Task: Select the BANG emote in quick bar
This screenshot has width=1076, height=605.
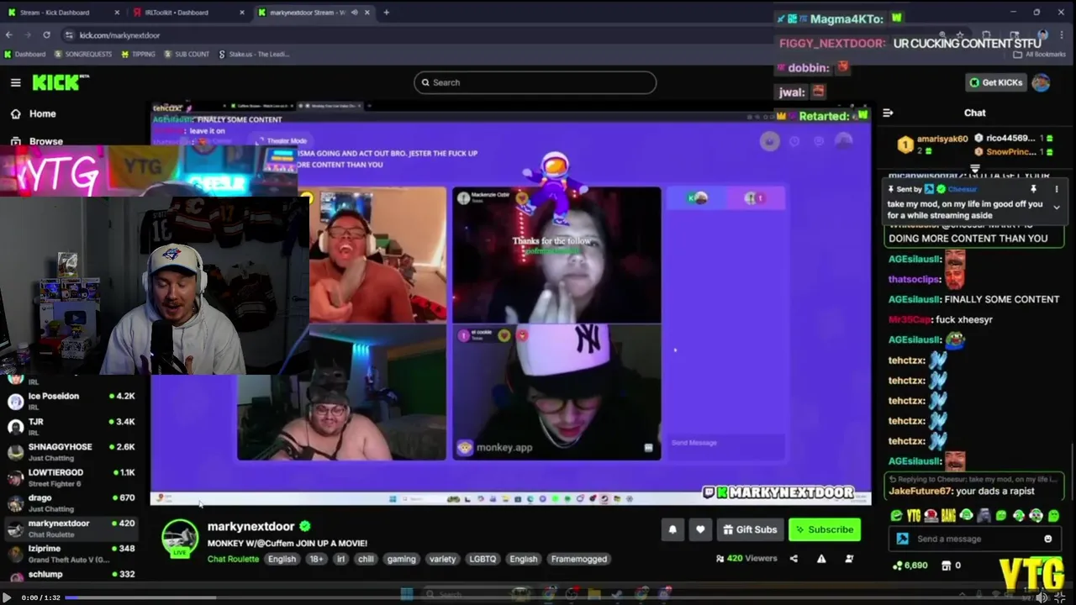Action: pyautogui.click(x=948, y=516)
